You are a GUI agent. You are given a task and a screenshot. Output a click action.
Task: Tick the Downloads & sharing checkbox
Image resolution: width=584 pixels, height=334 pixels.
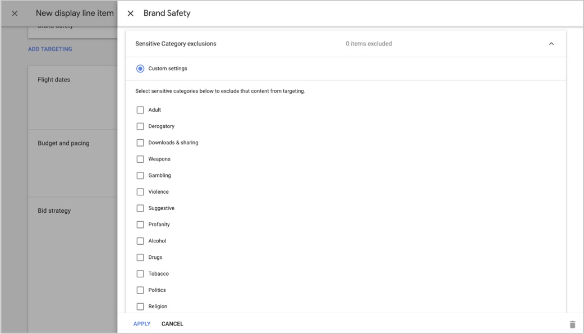tap(140, 143)
